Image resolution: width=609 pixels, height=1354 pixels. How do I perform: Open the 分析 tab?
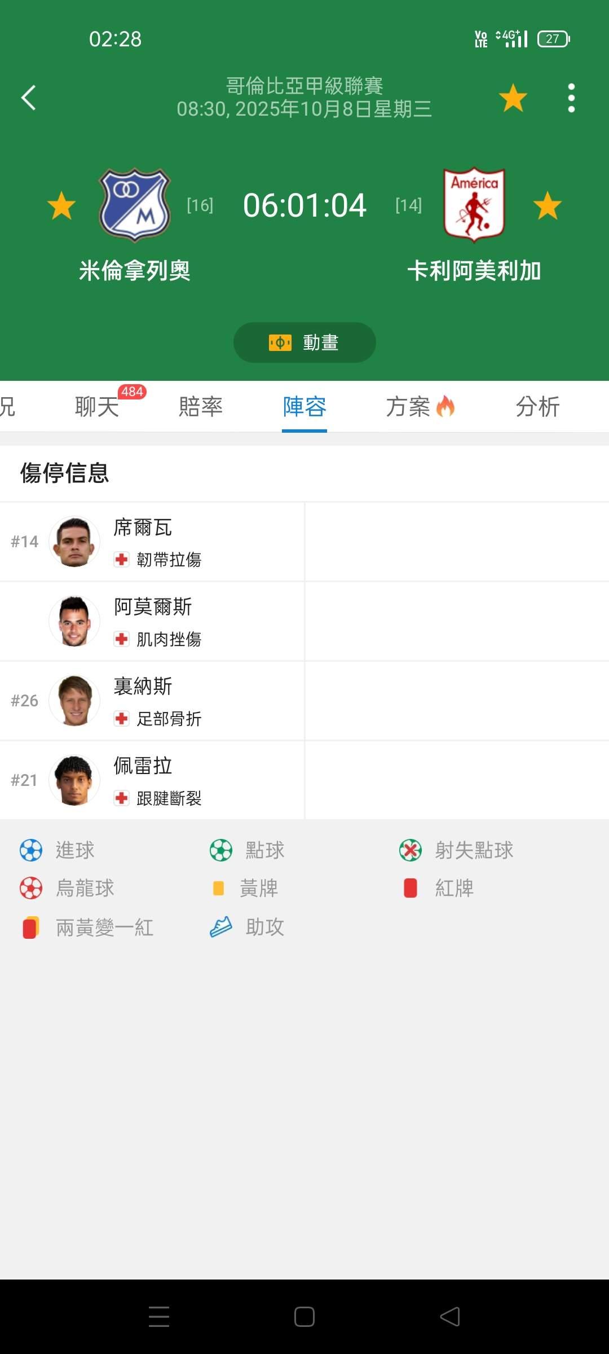pos(537,407)
